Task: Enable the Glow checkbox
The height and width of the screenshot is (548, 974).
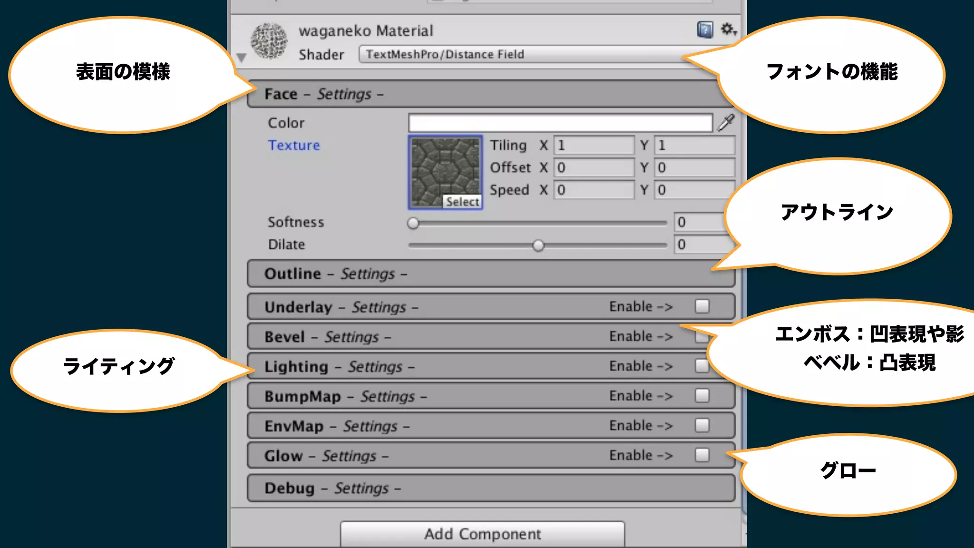Action: click(702, 455)
